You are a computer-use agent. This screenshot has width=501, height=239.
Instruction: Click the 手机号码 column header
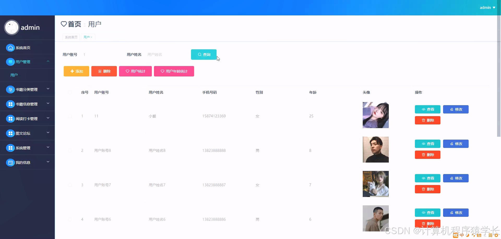tap(210, 92)
